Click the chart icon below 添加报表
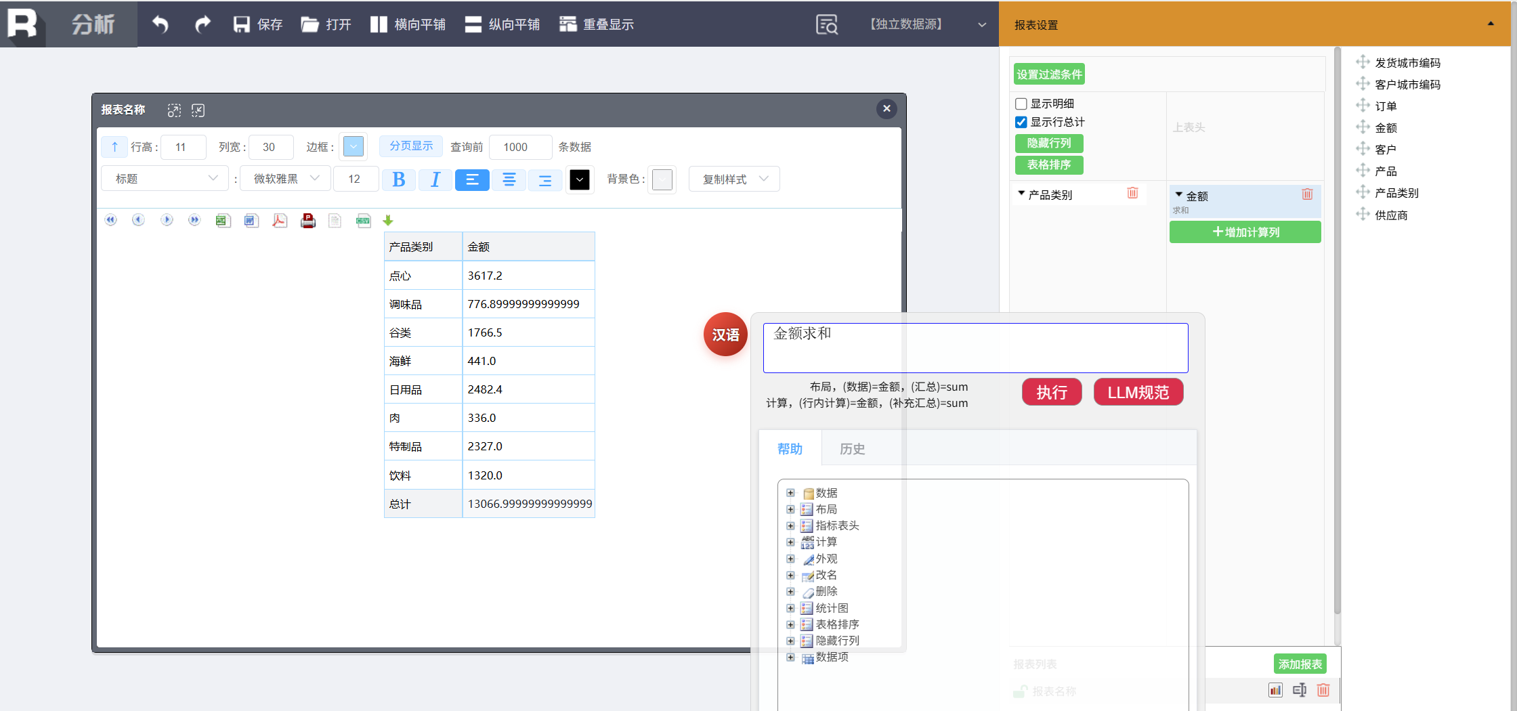The image size is (1517, 711). [1275, 690]
